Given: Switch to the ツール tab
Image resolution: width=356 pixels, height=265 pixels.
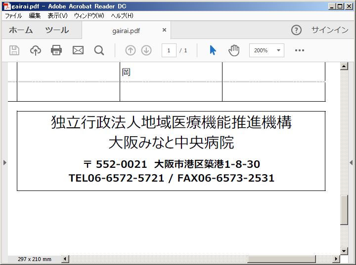Looking at the screenshot, I should pos(57,30).
